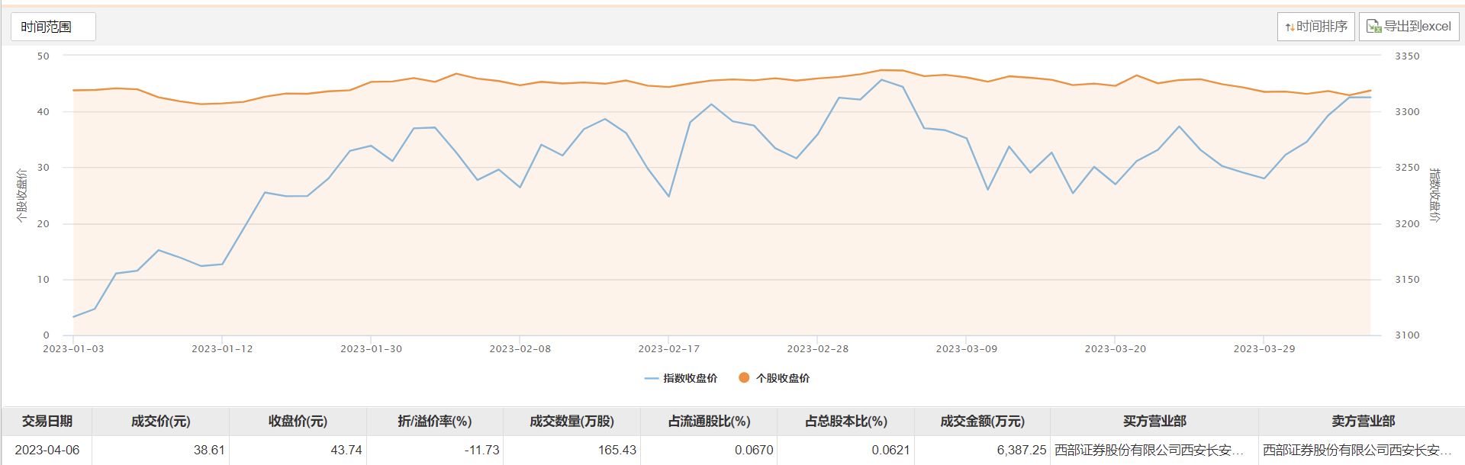Select the 占总股本比(%) column header
This screenshot has height=465, width=1465.
846,422
